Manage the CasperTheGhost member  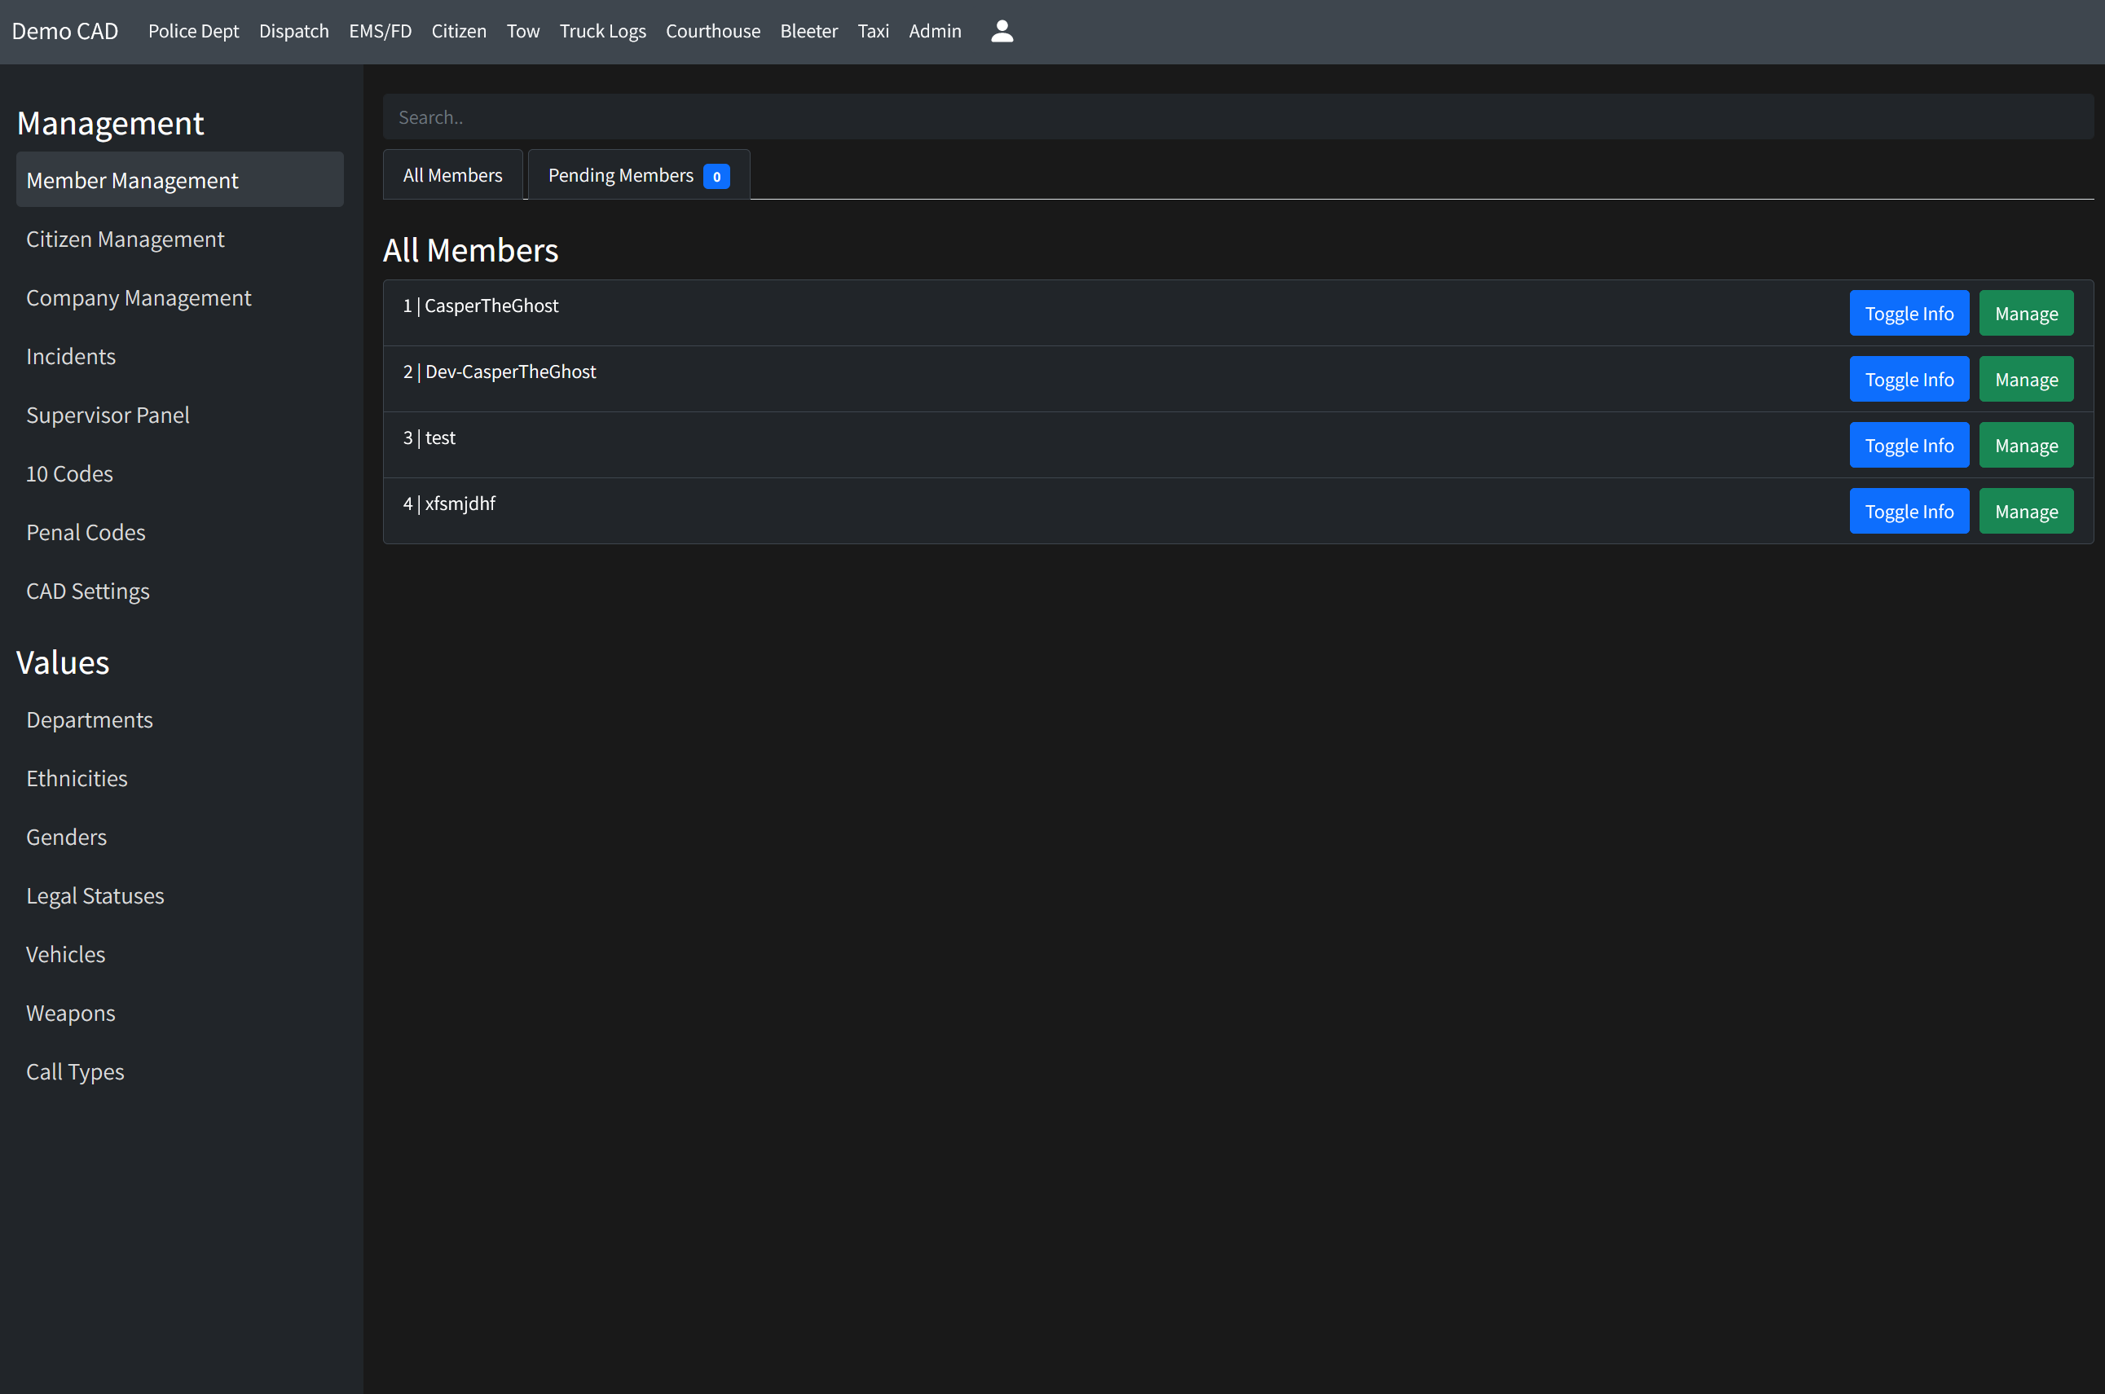(x=2025, y=313)
